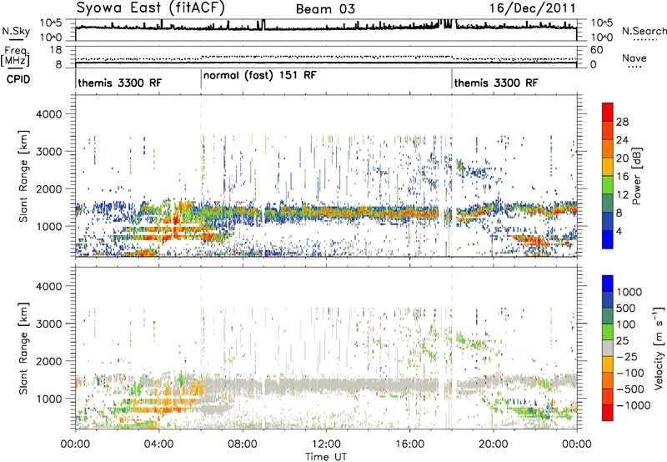Click the '4' tick on Power scale
The width and height of the screenshot is (667, 462).
[x=619, y=231]
